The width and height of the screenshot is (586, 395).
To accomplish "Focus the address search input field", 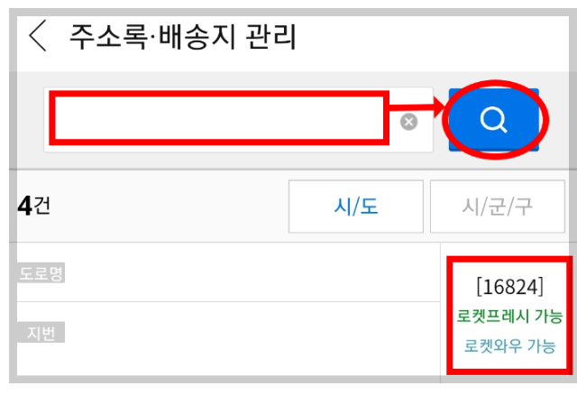I will tap(238, 120).
